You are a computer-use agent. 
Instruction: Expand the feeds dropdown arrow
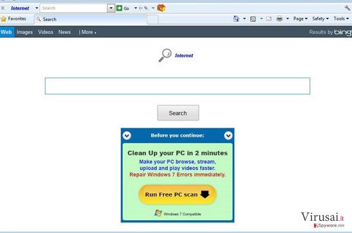click(x=261, y=19)
